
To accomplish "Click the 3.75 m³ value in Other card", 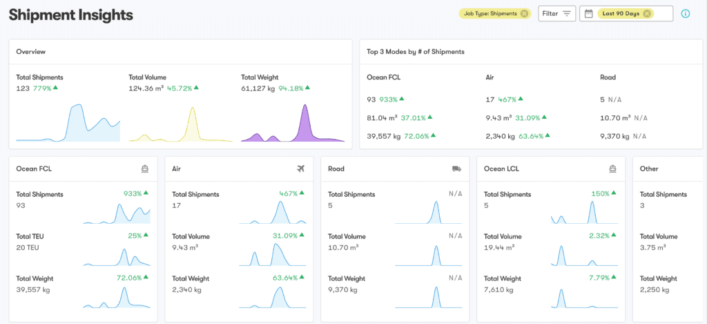I will point(653,248).
